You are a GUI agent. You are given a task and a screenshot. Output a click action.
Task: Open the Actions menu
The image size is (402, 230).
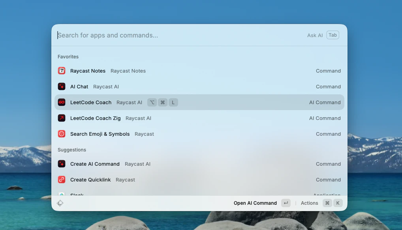[310, 203]
